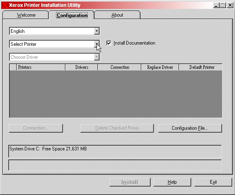Click the Default Printer column header
Screen dimensions: 235x195
201,67
